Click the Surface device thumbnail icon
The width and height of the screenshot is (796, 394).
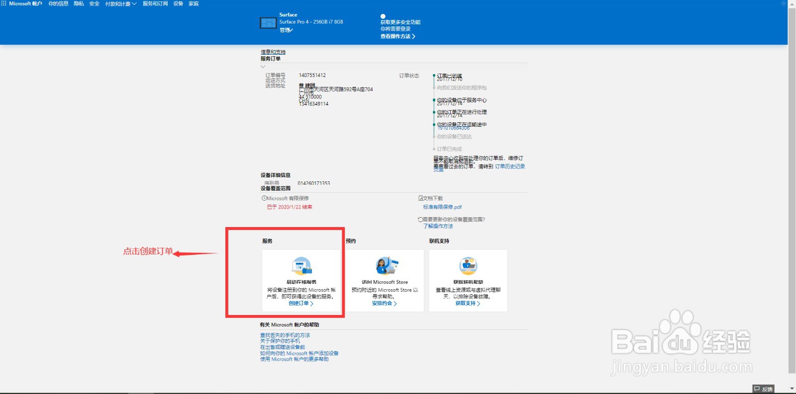pyautogui.click(x=268, y=23)
